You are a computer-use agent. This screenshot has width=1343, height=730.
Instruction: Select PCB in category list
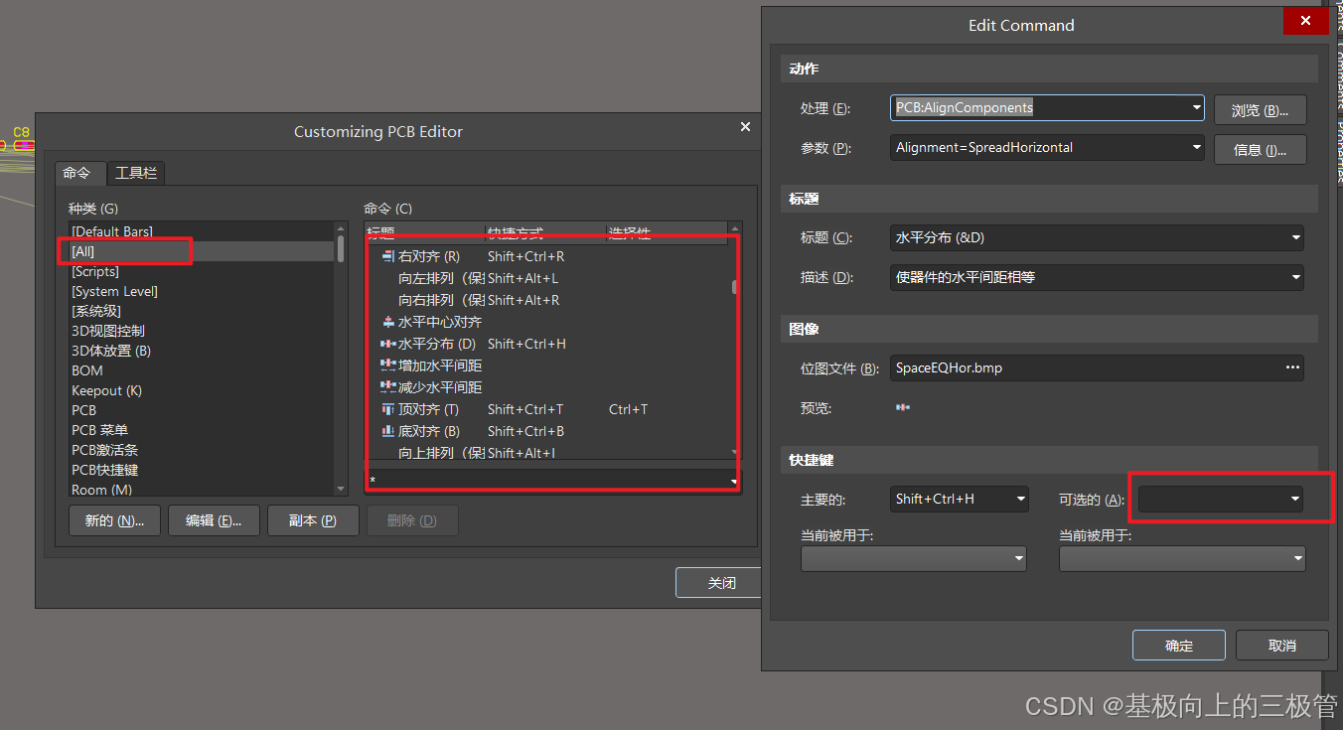202,410
